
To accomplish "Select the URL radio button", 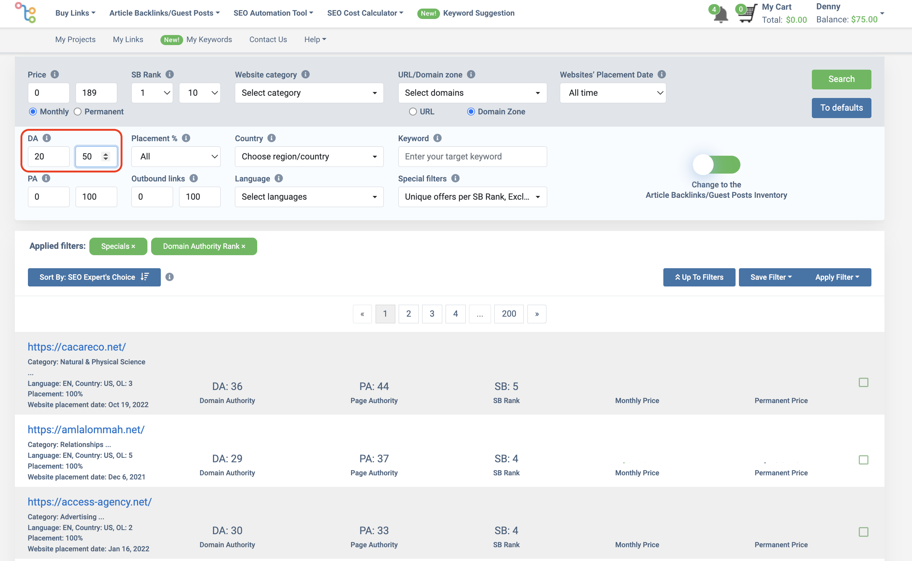I will click(x=413, y=112).
